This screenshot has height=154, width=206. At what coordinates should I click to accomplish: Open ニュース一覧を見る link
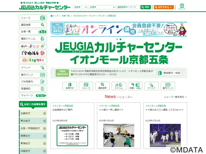(x=175, y=97)
